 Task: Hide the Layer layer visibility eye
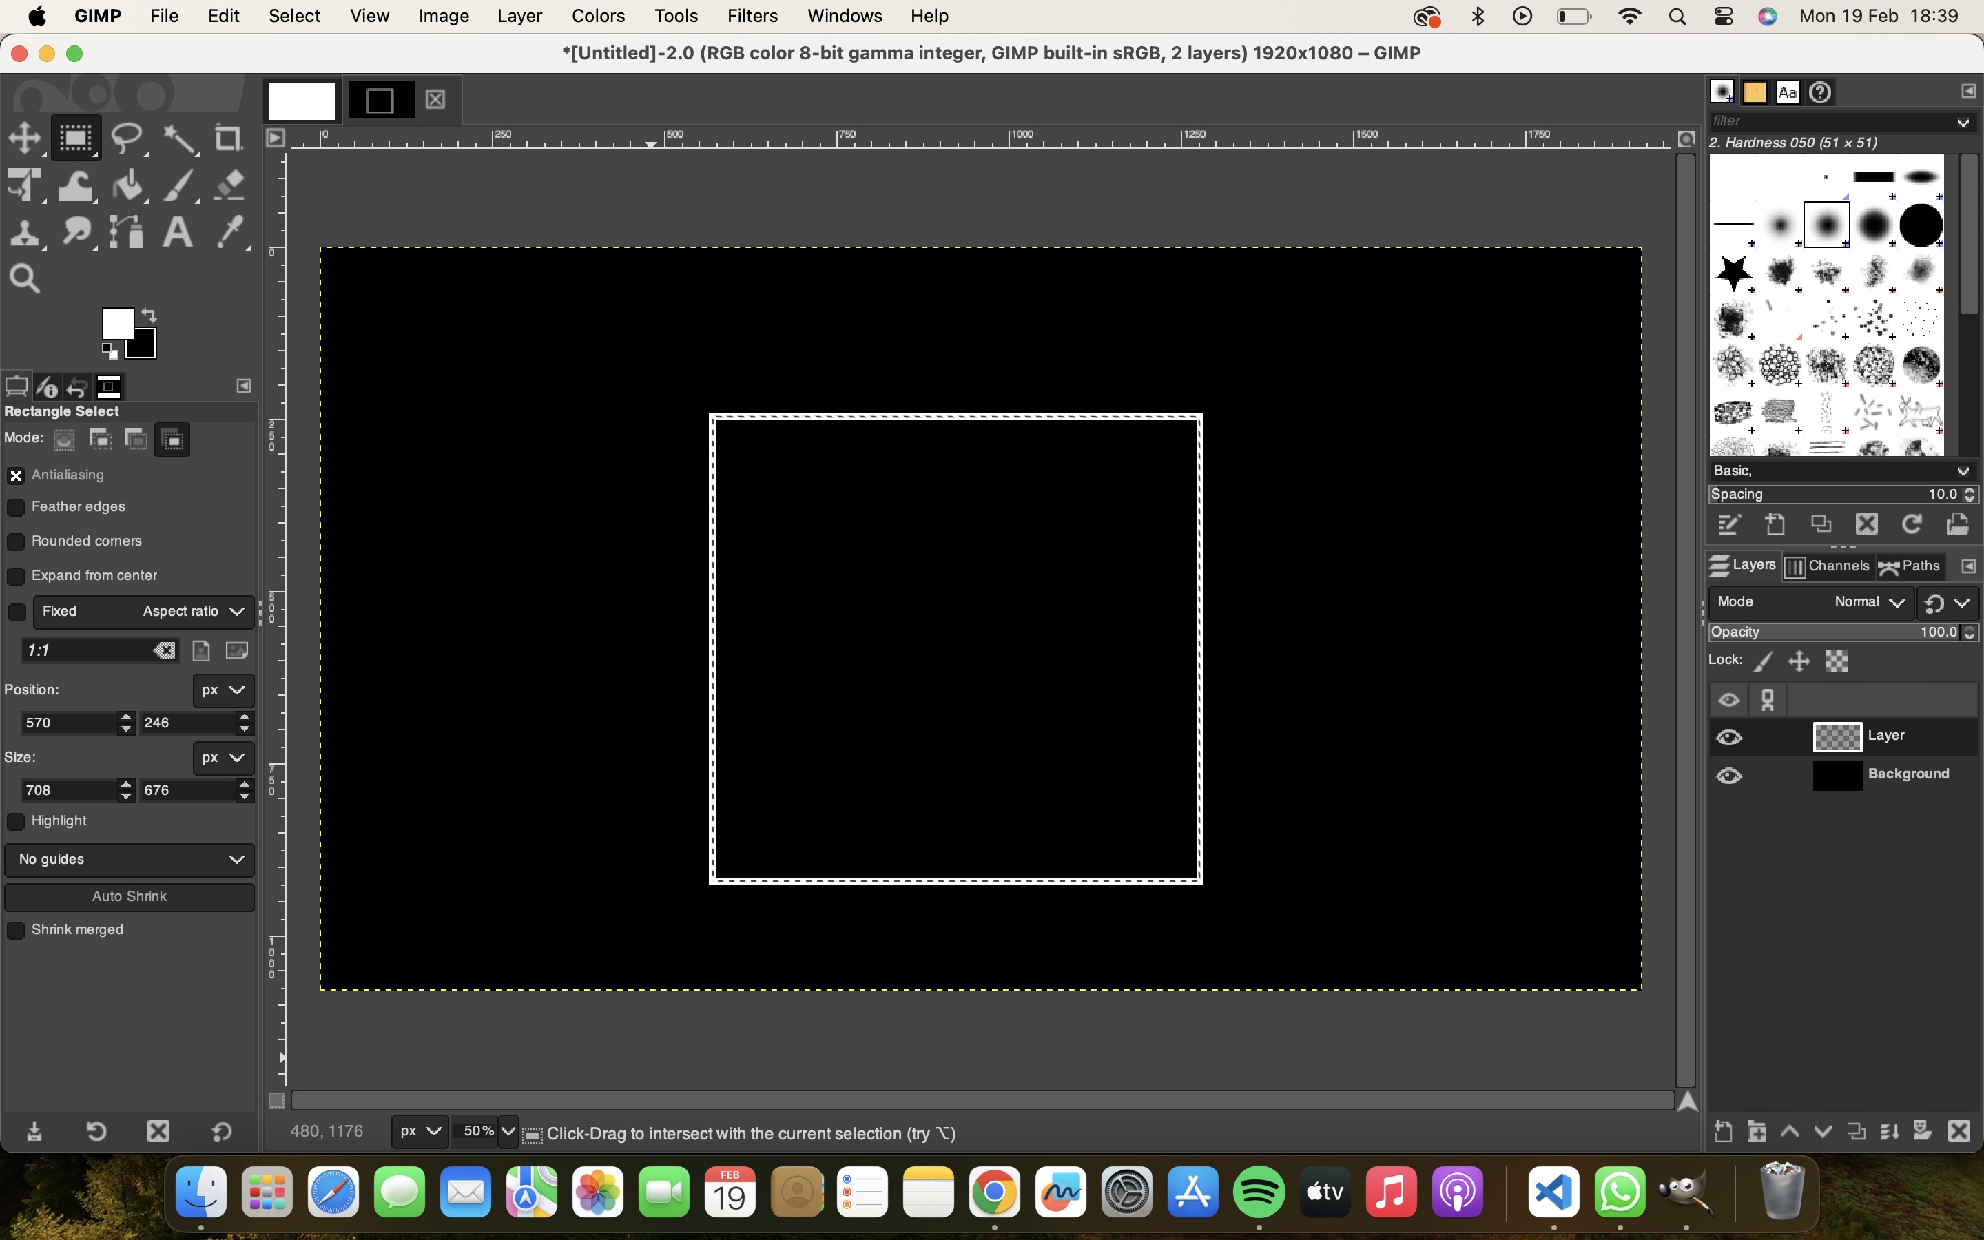(x=1729, y=737)
